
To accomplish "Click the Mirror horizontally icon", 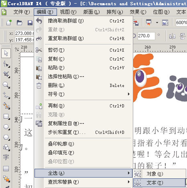I will [x=172, y=36].
